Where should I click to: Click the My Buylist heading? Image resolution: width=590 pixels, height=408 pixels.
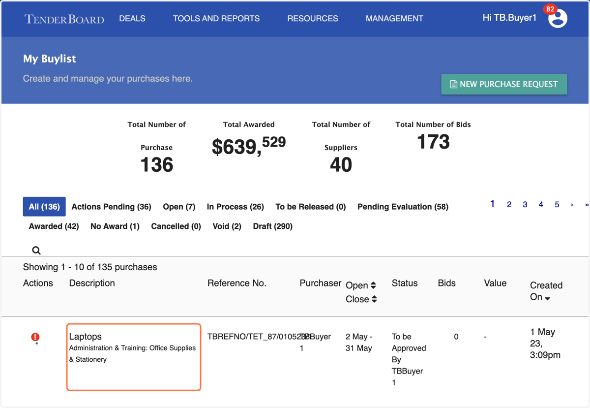point(50,59)
